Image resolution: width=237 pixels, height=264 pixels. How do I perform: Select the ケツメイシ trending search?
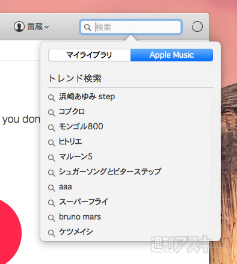point(76,232)
